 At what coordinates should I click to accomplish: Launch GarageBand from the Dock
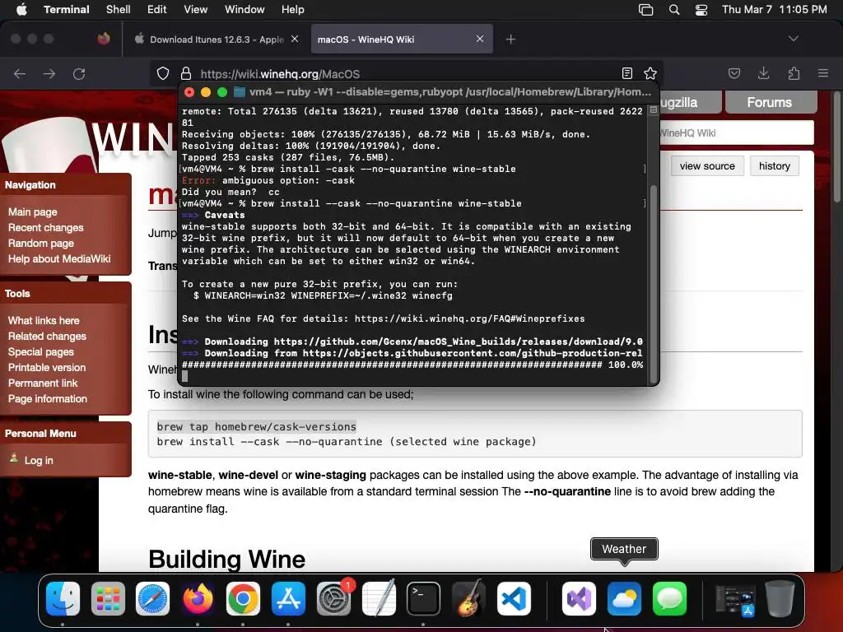[x=468, y=599]
